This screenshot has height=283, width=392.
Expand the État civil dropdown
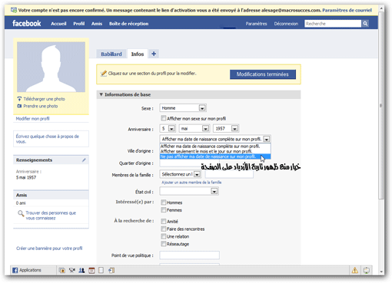[x=189, y=191]
